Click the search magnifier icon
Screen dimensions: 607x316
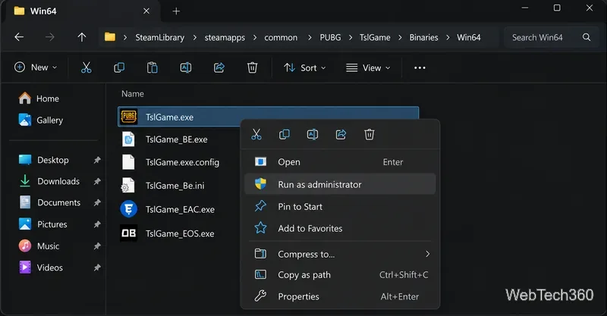[587, 37]
